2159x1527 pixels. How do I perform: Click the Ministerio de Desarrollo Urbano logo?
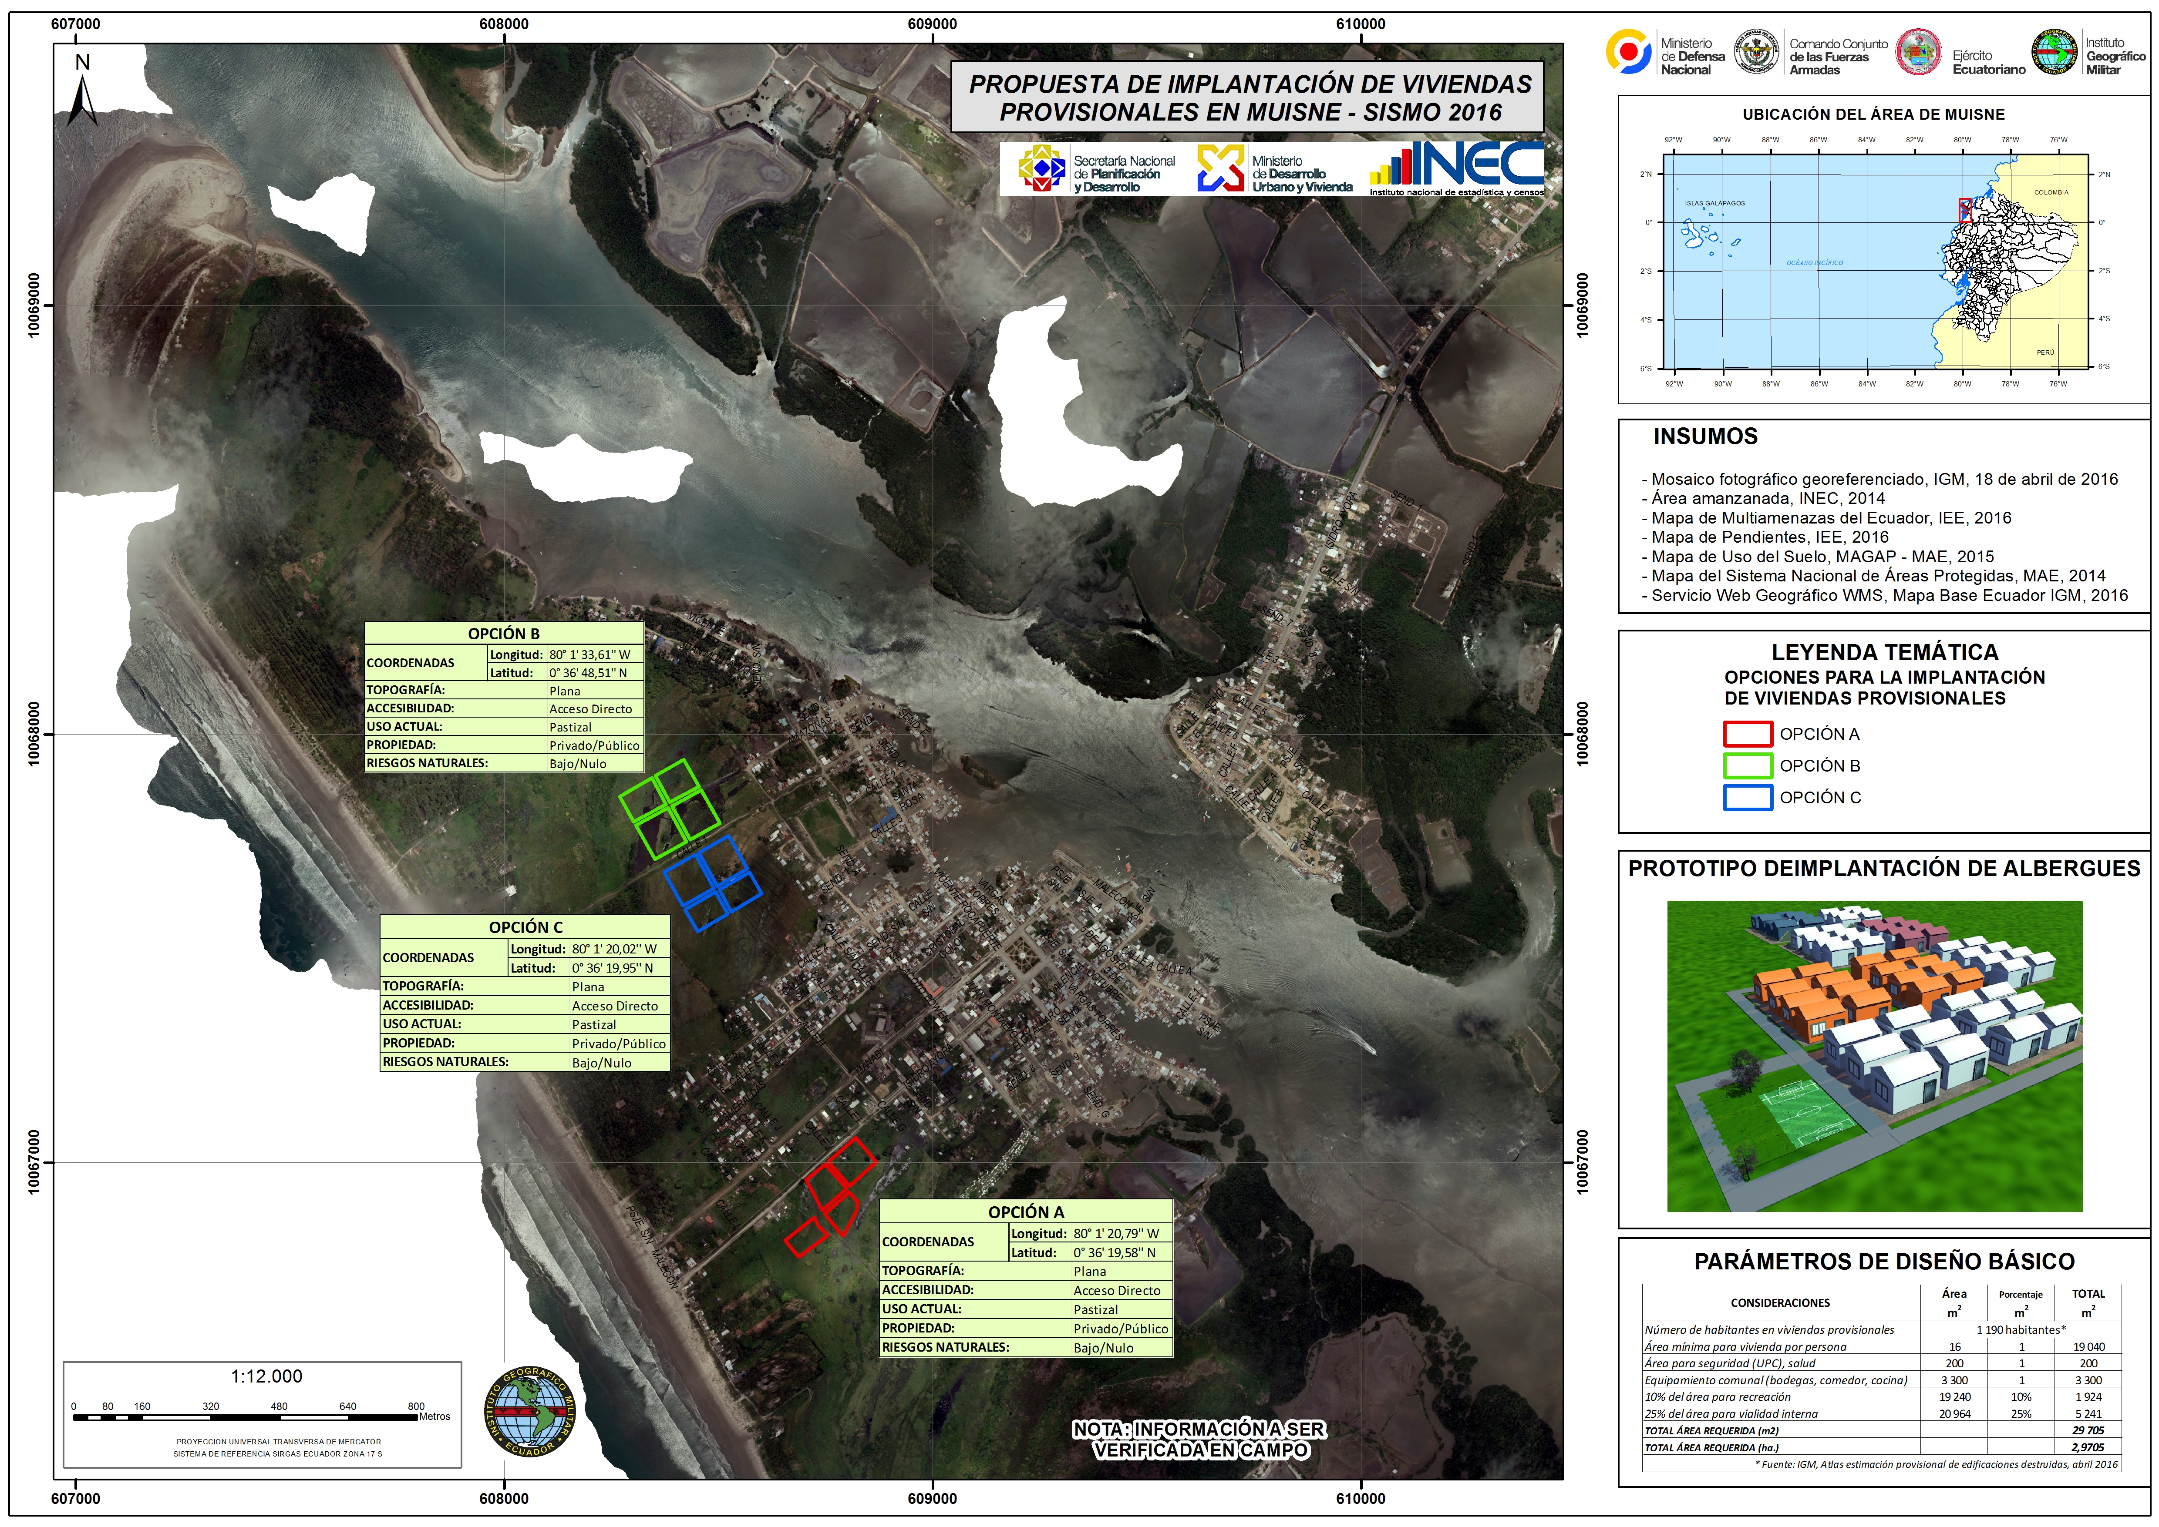pyautogui.click(x=1220, y=168)
